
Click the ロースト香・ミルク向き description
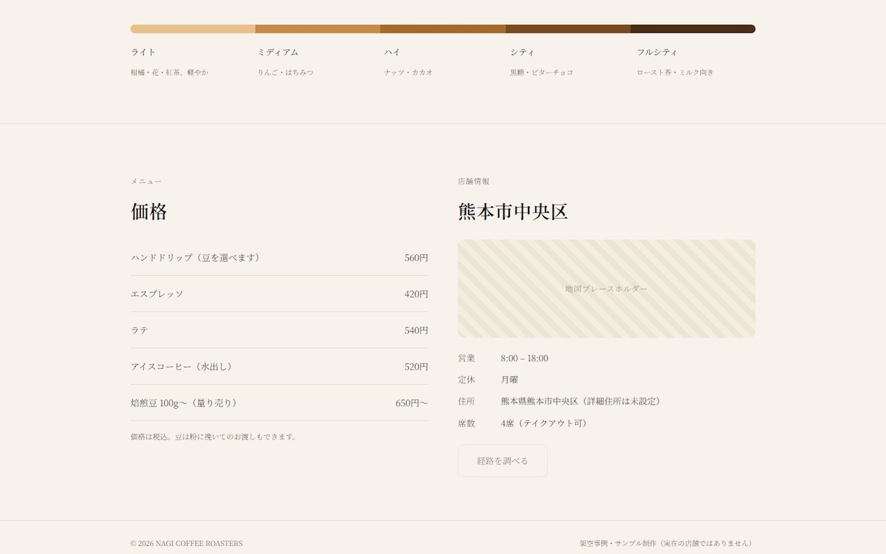click(675, 73)
